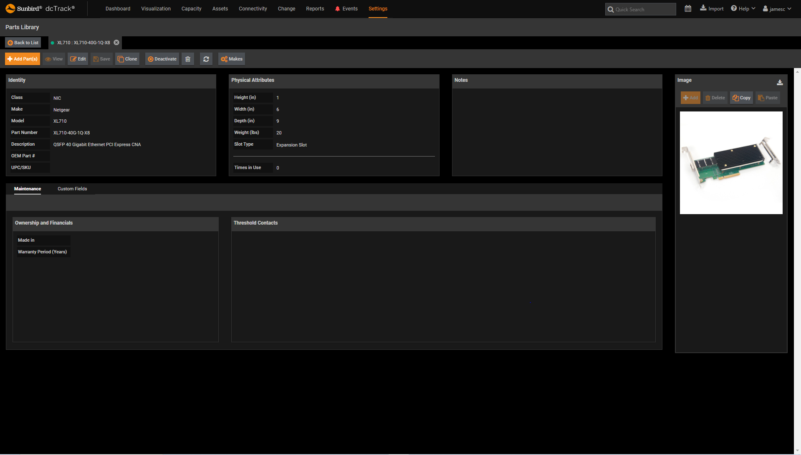Image resolution: width=801 pixels, height=455 pixels.
Task: Click the Add Part(s) button
Action: pos(22,59)
